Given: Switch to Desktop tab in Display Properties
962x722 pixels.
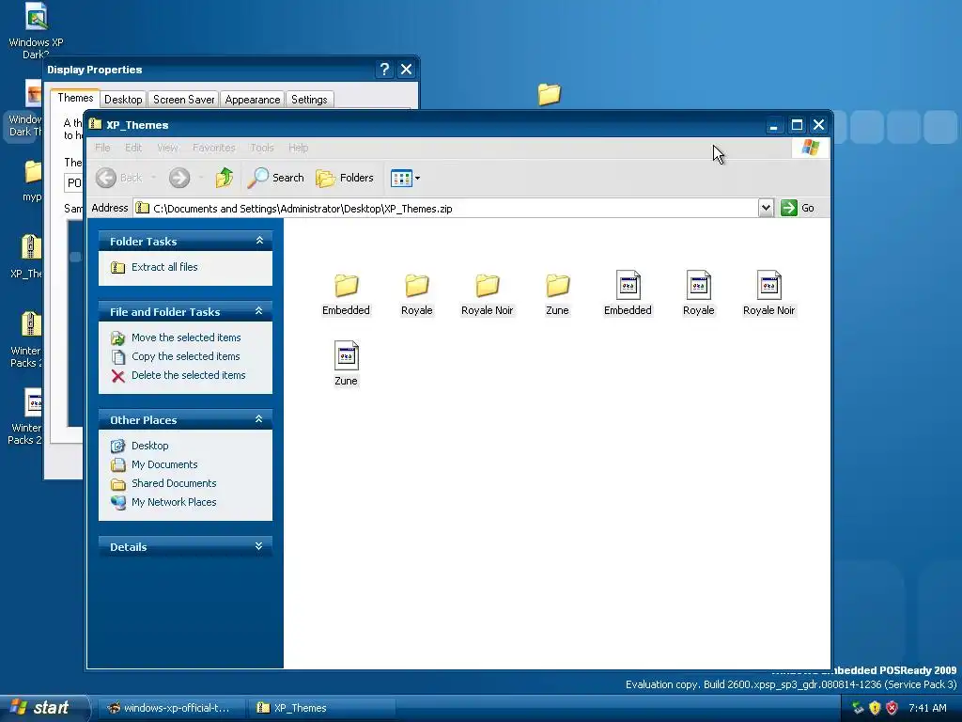Looking at the screenshot, I should tap(123, 100).
